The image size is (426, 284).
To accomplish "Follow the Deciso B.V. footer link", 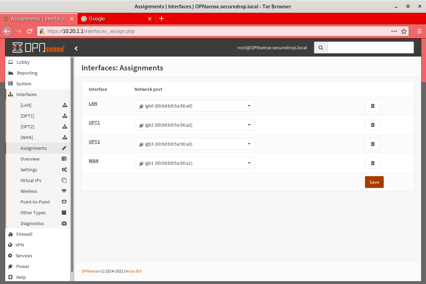I will pos(133,271).
